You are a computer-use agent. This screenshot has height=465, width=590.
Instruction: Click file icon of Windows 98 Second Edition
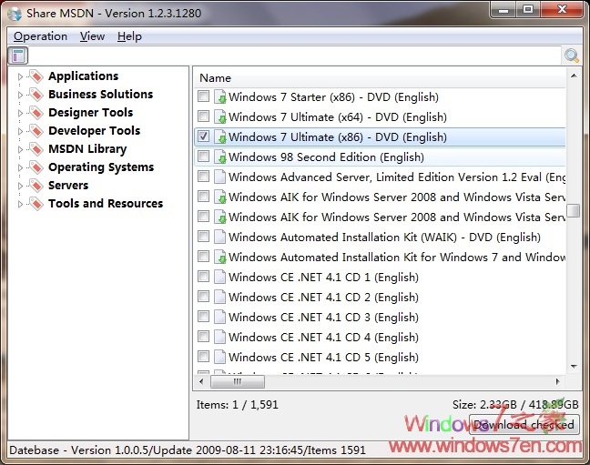click(x=219, y=157)
